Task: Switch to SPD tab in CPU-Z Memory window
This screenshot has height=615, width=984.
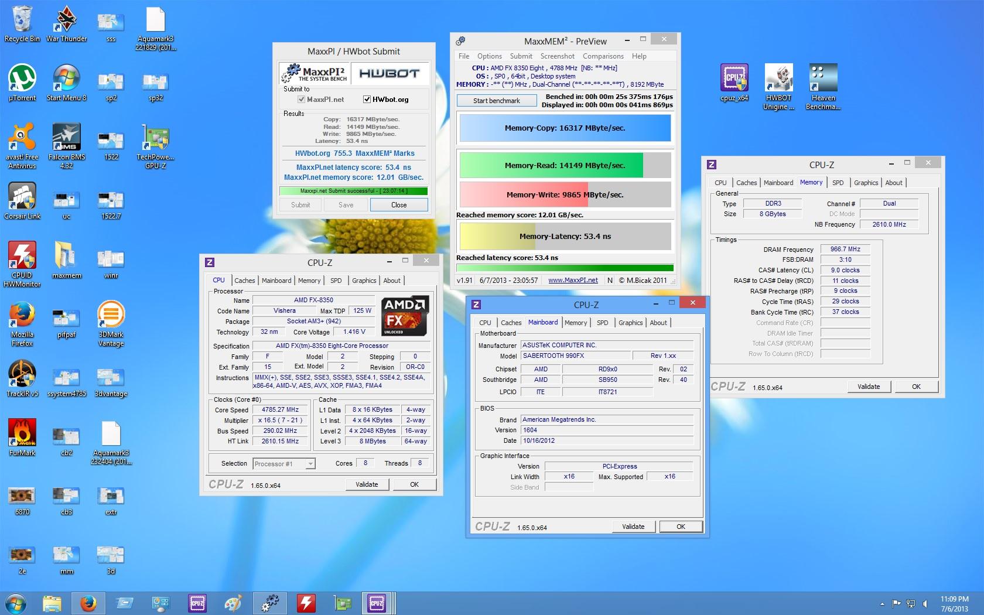Action: (838, 183)
